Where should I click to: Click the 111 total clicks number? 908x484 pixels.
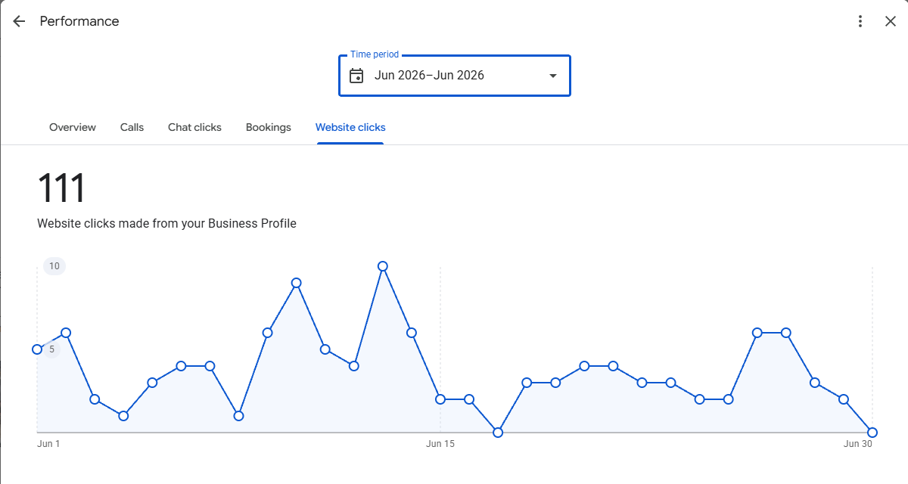(x=61, y=188)
